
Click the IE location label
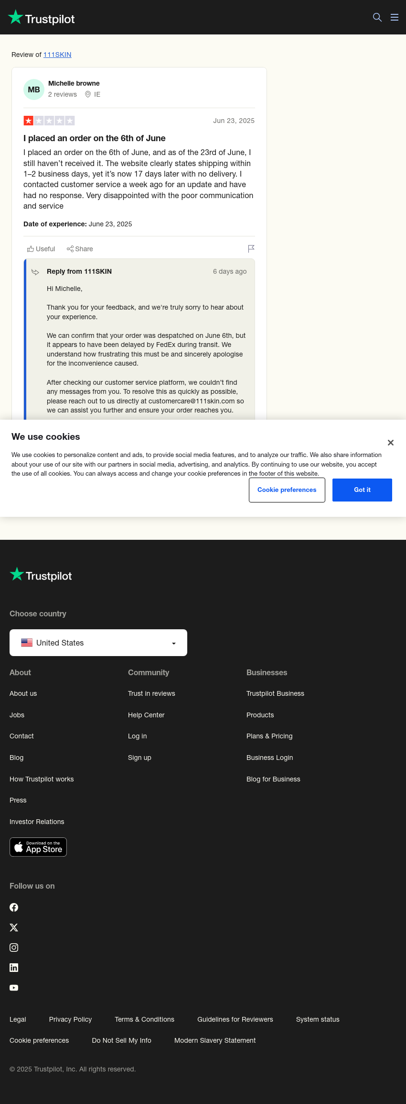[97, 94]
